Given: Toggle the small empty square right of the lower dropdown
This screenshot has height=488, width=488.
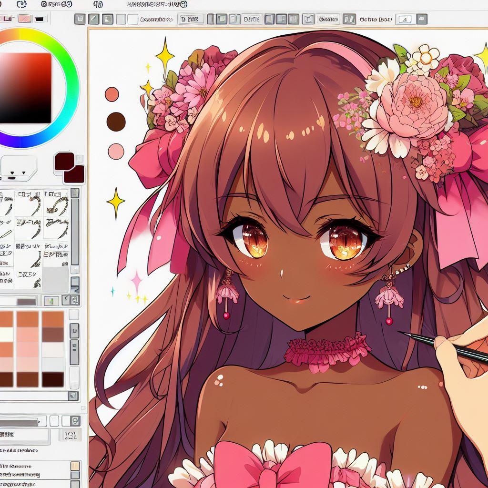Looking at the screenshot, I should 55,421.
